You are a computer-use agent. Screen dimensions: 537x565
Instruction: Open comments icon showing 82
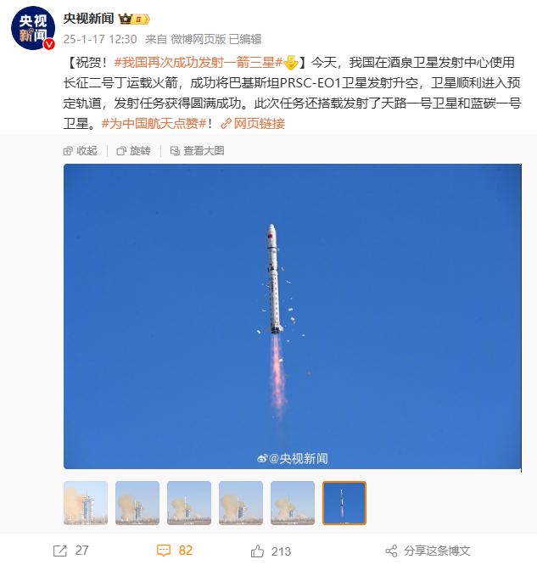(x=163, y=551)
